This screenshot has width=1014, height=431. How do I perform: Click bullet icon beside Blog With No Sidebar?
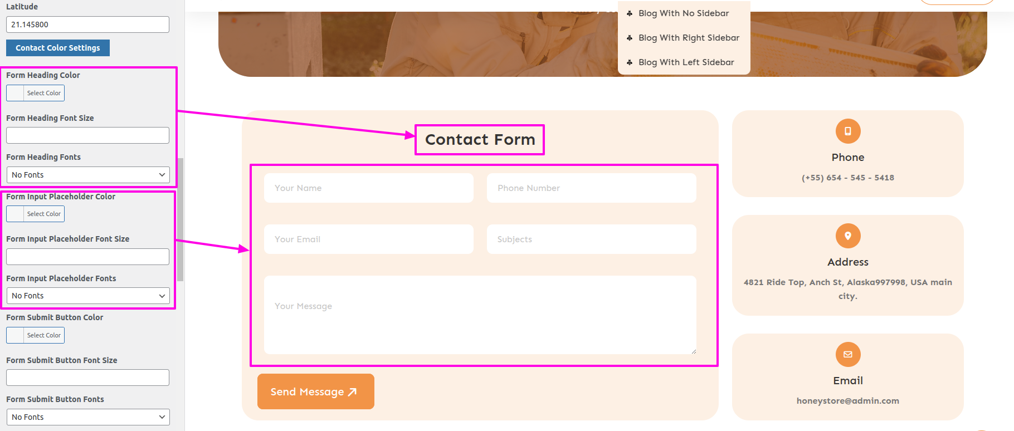pyautogui.click(x=630, y=13)
